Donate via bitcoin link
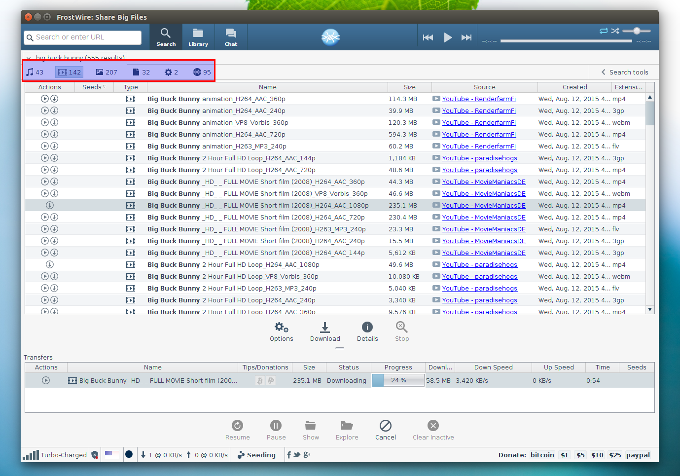680x476 pixels. point(542,455)
